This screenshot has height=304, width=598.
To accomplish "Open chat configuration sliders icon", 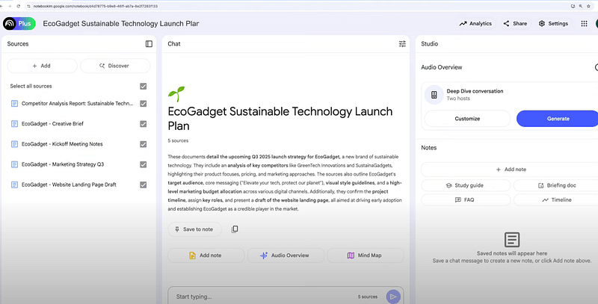I will coord(403,44).
